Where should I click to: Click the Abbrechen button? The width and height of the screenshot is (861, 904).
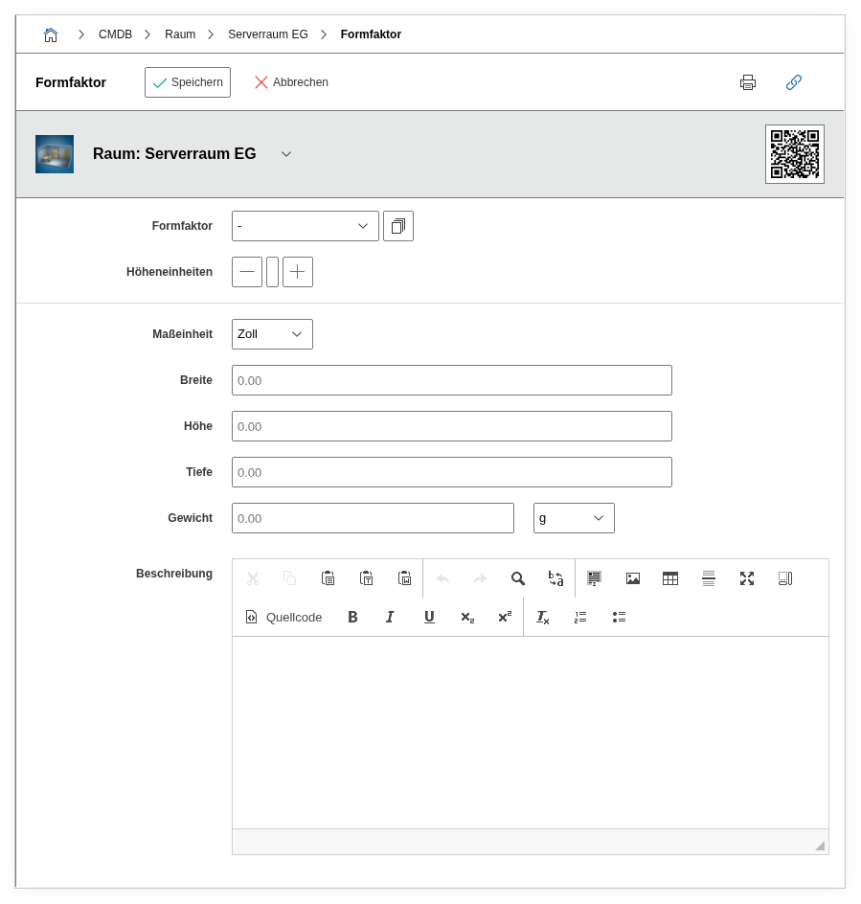(291, 82)
